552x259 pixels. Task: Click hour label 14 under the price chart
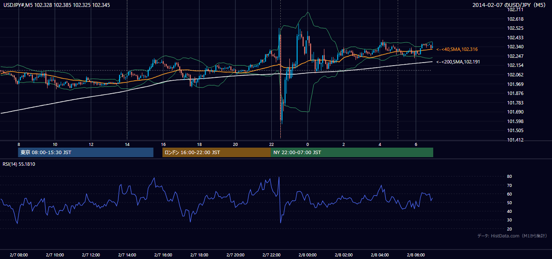point(127,144)
